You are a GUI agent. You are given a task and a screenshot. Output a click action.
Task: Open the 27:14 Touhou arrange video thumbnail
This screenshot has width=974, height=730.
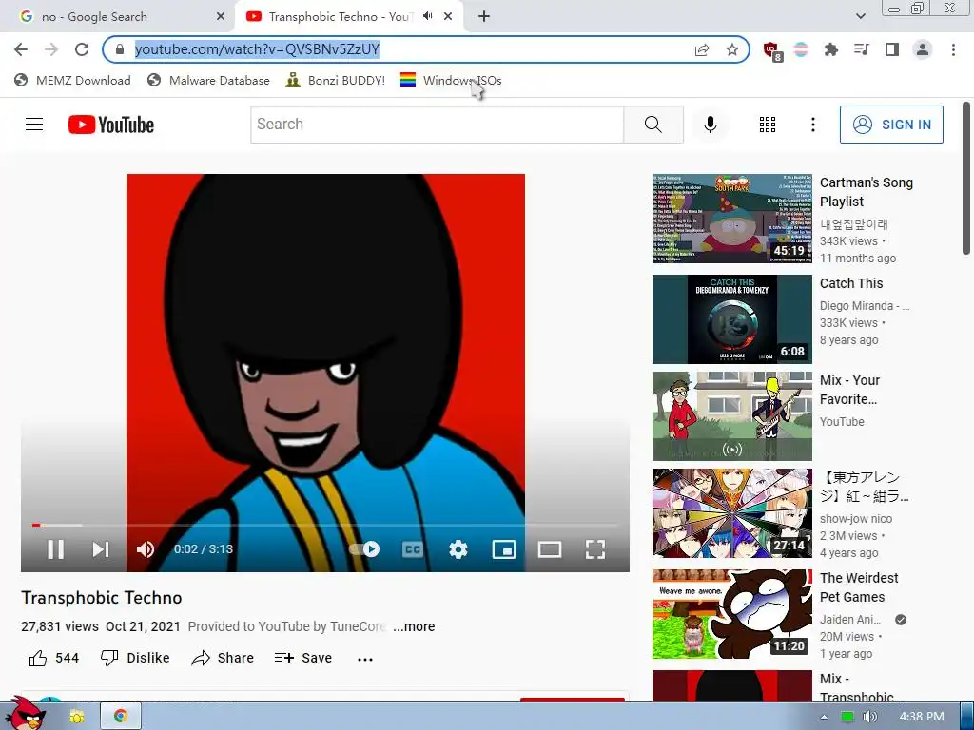[x=731, y=513]
